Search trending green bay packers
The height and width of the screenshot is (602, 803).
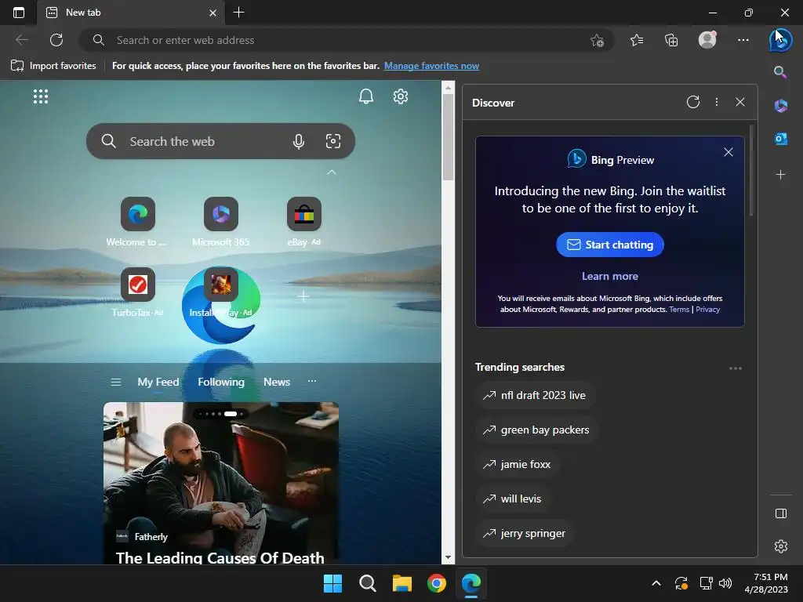pyautogui.click(x=536, y=430)
